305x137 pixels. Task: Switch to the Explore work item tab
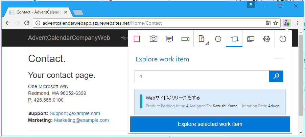click(x=234, y=39)
